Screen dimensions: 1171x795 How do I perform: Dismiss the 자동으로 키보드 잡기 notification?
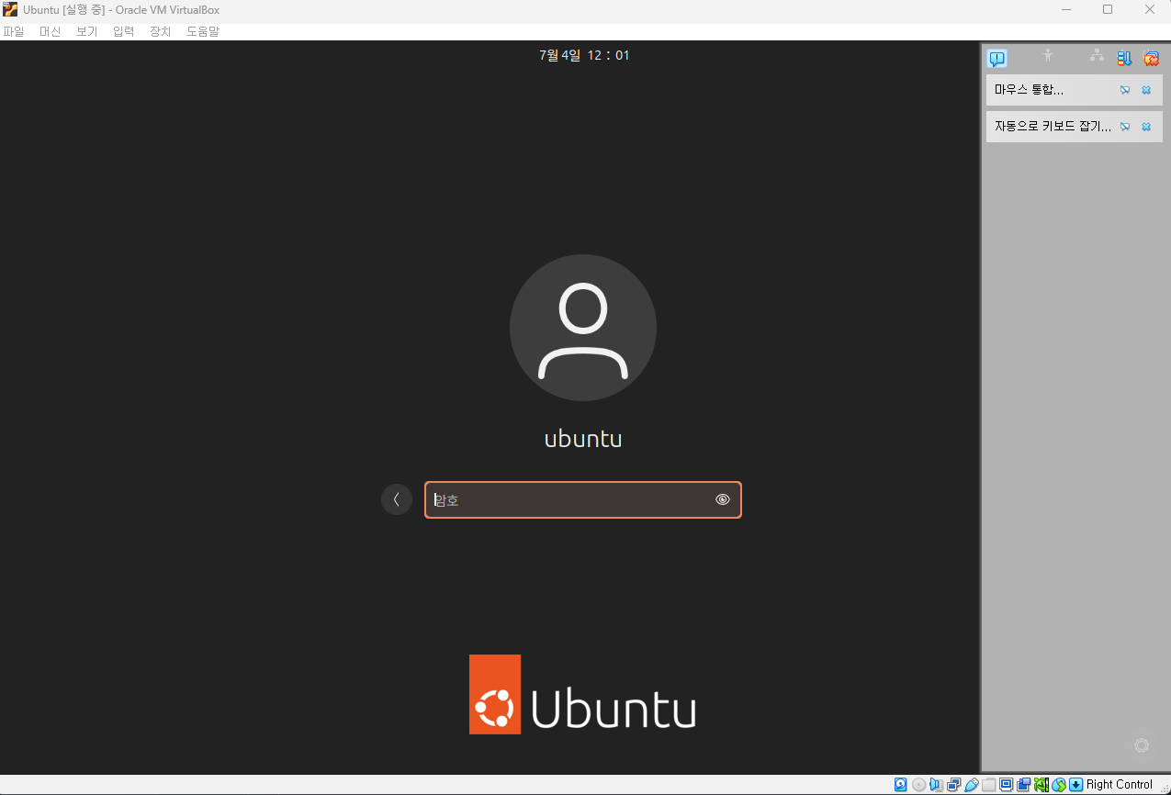[1146, 127]
